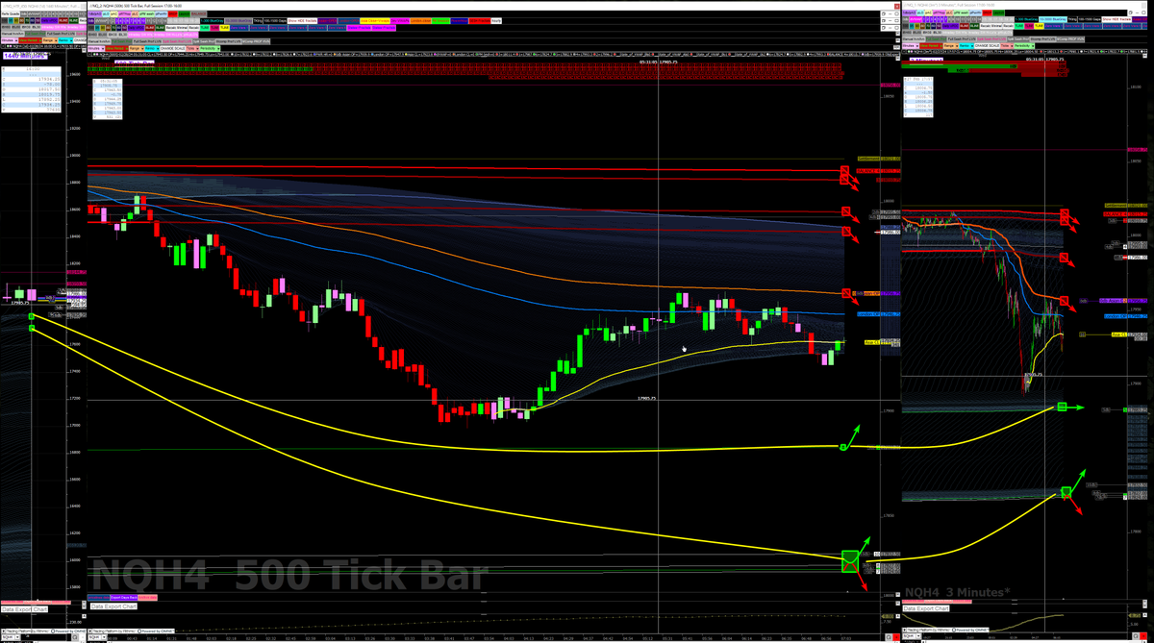Click Daily UPDC in 500 Tick window
This screenshot has height=643, width=1154.
pyautogui.click(x=137, y=27)
